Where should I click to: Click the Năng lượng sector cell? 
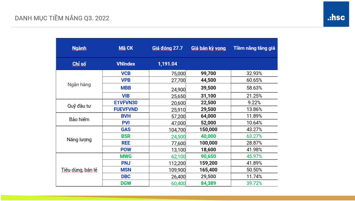pos(79,140)
